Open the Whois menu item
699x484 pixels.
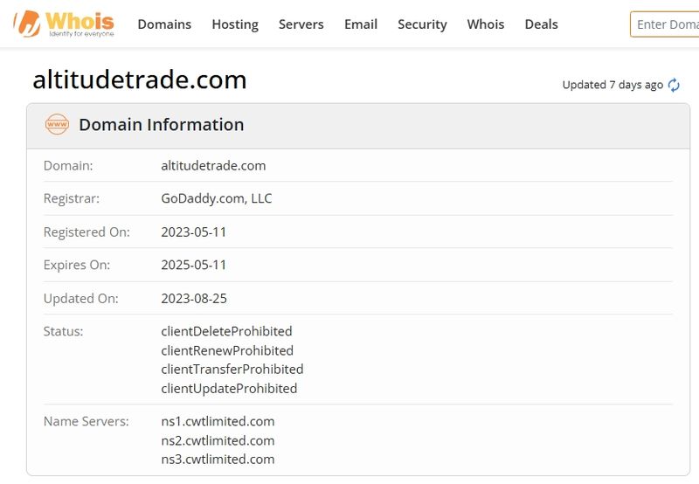coord(486,24)
